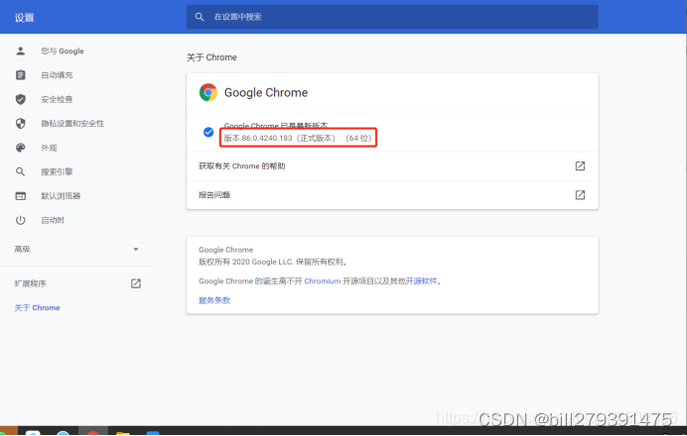Select 关于 Chrome in the sidebar
The width and height of the screenshot is (687, 436).
[x=37, y=307]
